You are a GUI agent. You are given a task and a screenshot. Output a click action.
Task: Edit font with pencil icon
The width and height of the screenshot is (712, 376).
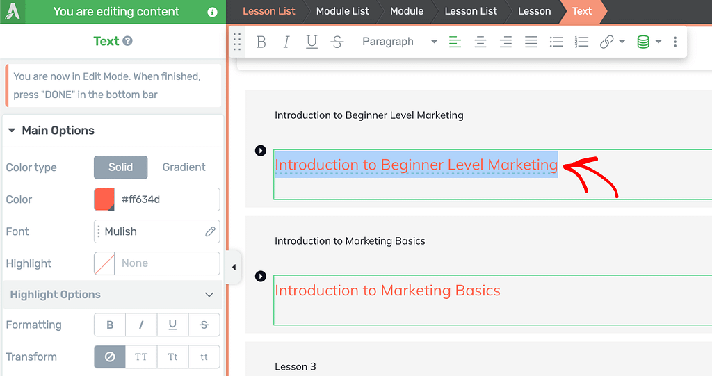click(x=210, y=231)
